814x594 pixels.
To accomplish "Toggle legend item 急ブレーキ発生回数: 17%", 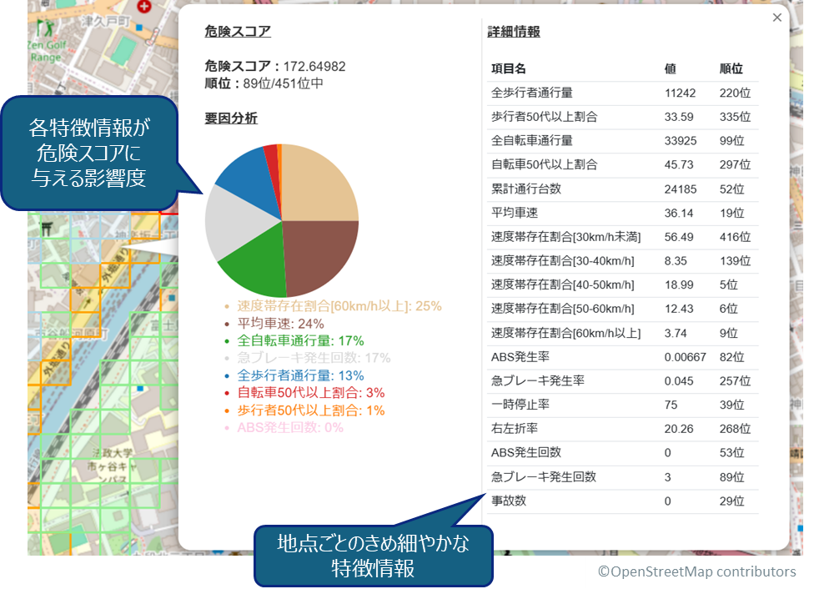I will click(x=314, y=358).
